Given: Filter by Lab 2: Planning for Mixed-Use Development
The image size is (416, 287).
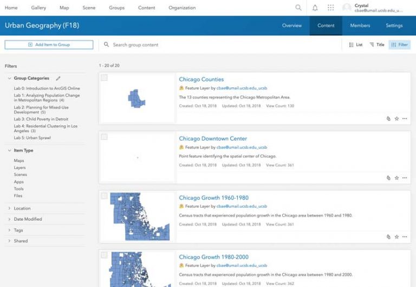Looking at the screenshot, I should [41, 110].
